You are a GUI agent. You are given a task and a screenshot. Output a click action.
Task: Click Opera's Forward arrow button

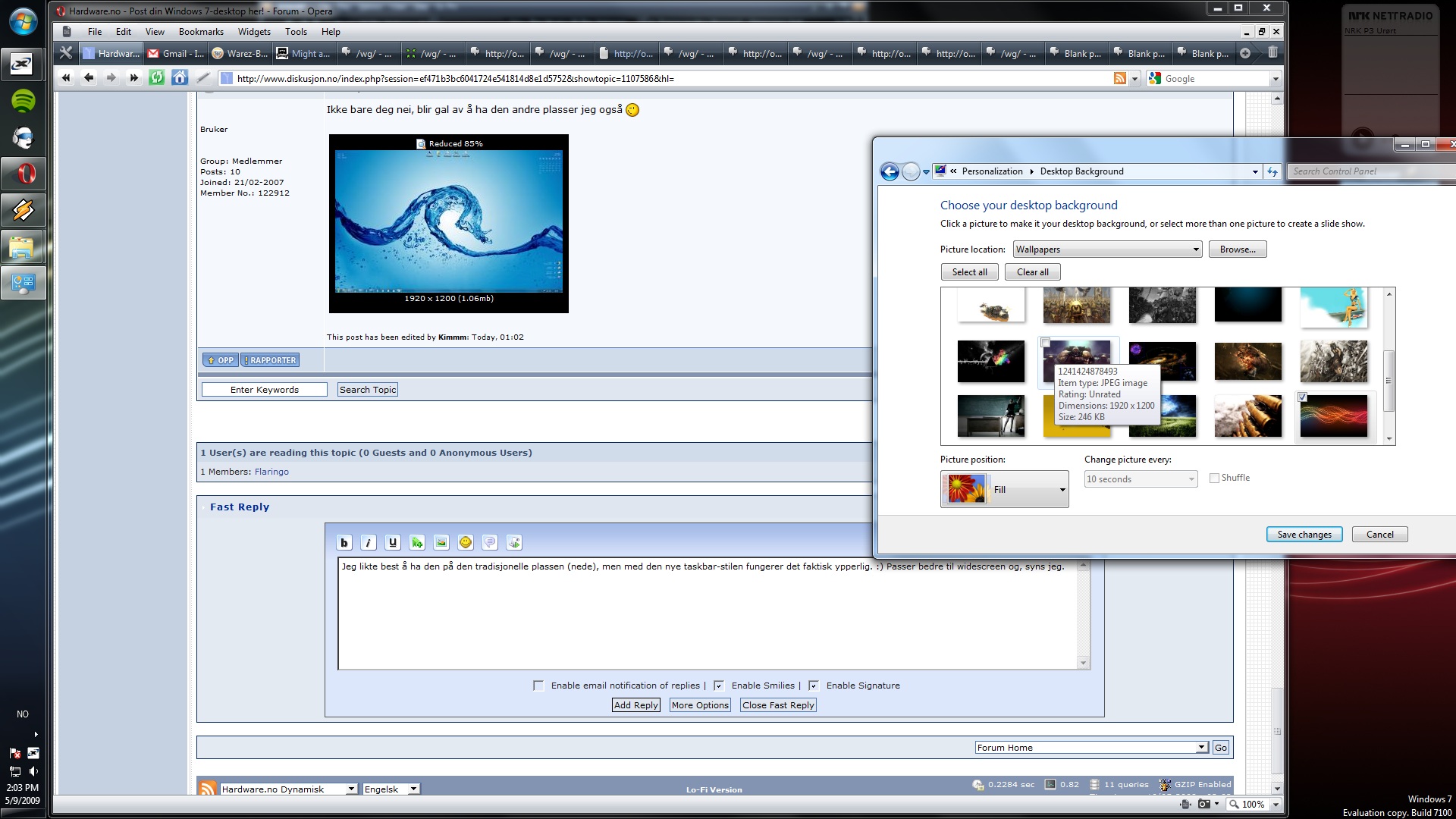111,78
